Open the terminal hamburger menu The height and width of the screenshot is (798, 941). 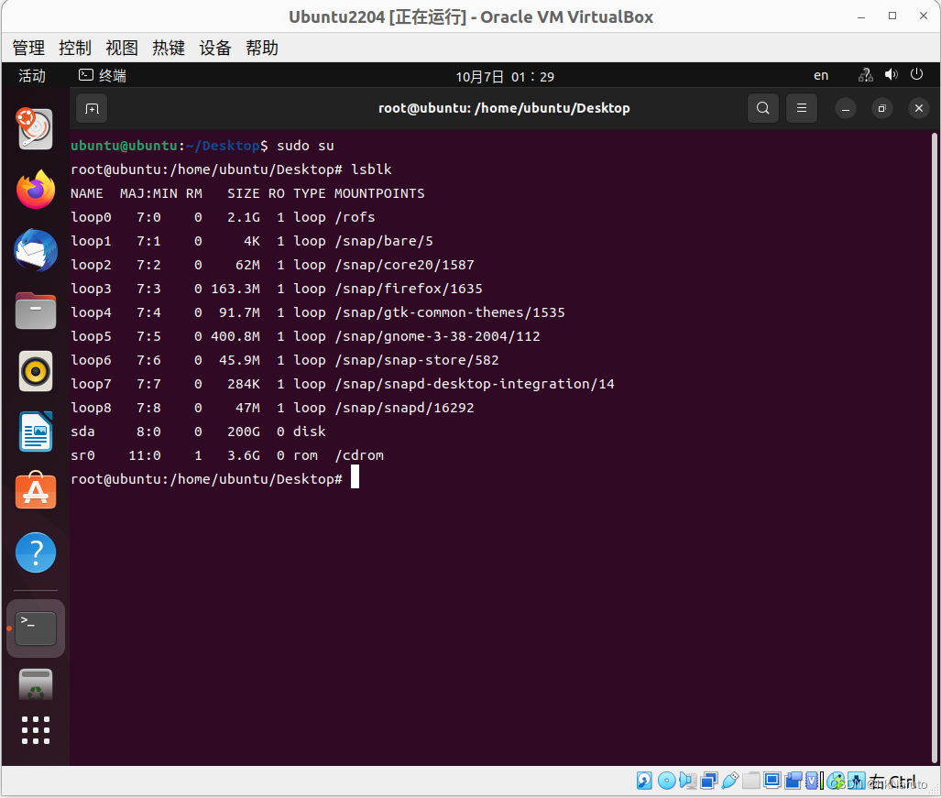(801, 108)
